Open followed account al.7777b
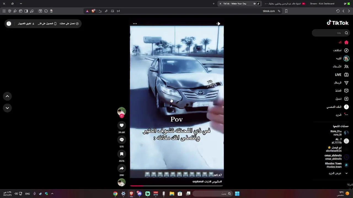The height and width of the screenshot is (198, 353). (x=340, y=141)
